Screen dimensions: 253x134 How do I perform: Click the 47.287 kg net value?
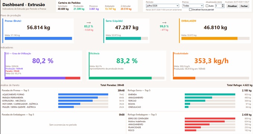(x=127, y=28)
